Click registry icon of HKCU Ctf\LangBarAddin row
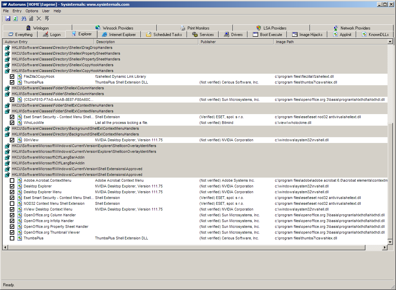The image size is (396, 290). [7, 157]
